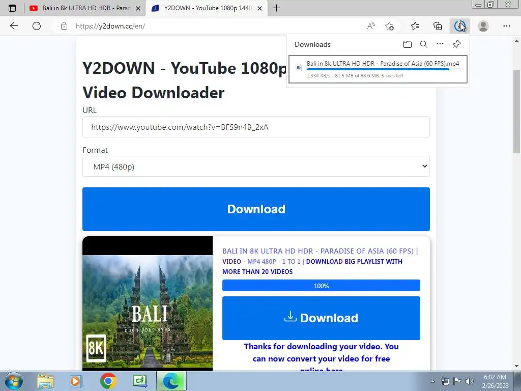Close the Y2DOWN tab
521x391 pixels.
pos(260,8)
